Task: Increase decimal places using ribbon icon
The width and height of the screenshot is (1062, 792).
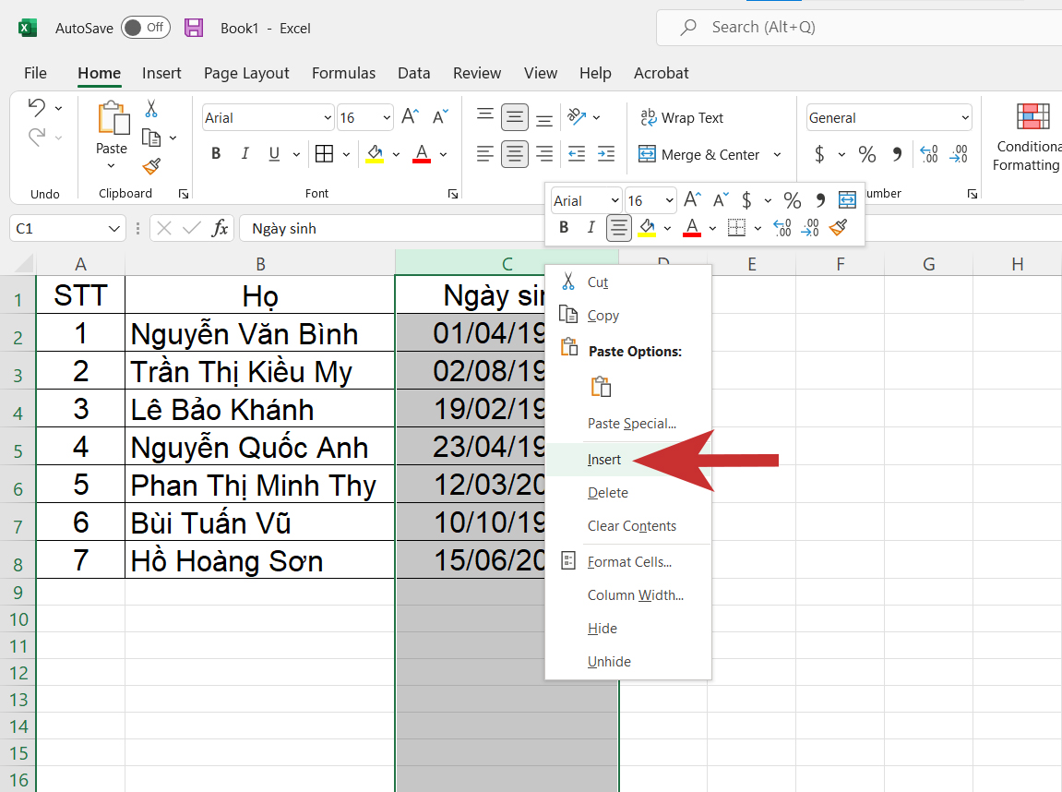Action: click(x=928, y=154)
